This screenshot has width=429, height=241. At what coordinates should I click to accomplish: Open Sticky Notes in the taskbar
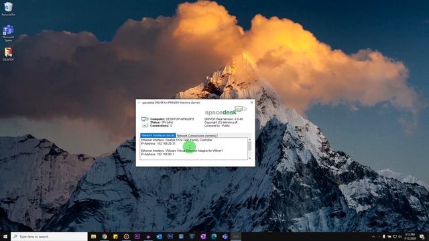coord(115,236)
